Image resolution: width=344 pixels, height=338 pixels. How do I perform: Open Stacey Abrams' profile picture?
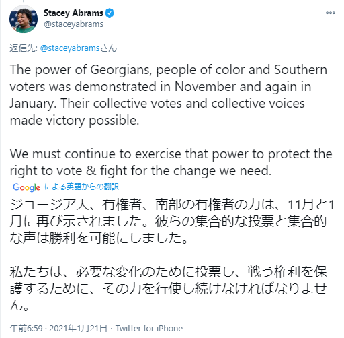(24, 19)
